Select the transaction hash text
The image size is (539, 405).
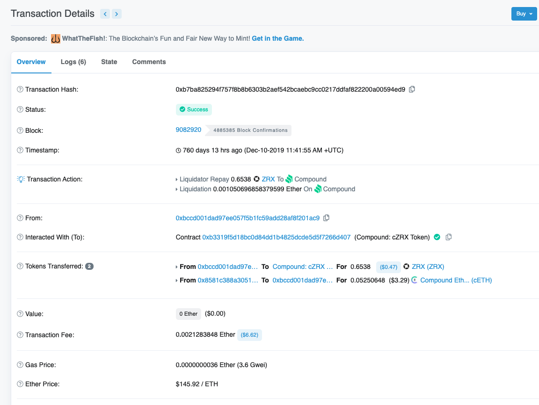pos(291,89)
